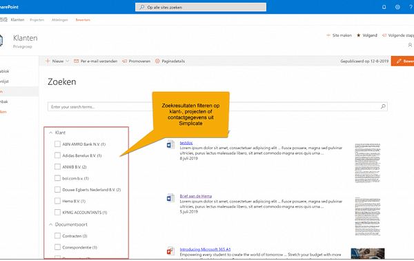Check the Correspondentie document type filter
The width and height of the screenshot is (414, 261).
click(57, 247)
